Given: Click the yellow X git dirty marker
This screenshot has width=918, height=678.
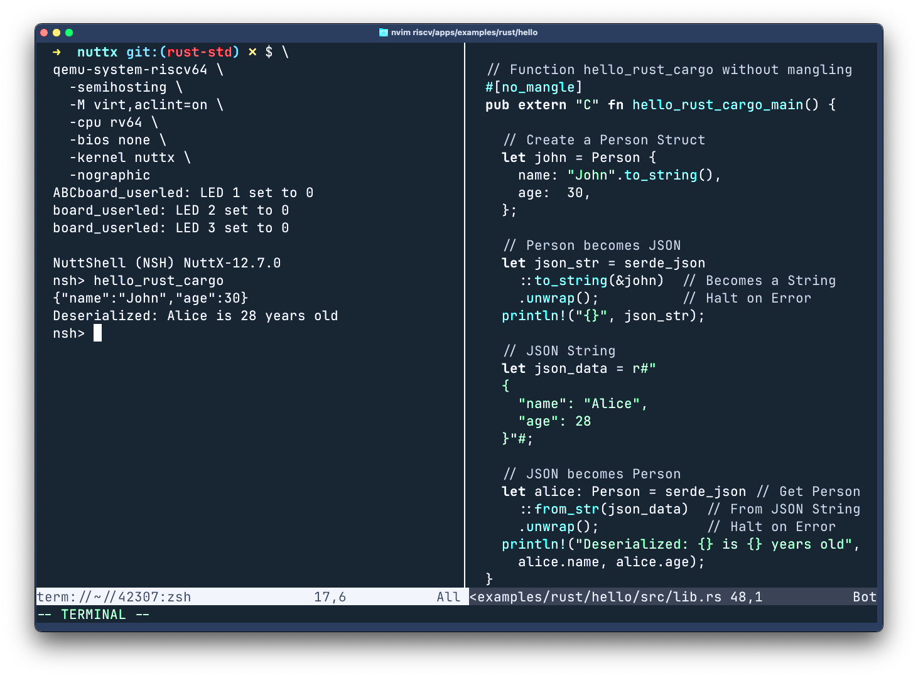Looking at the screenshot, I should pyautogui.click(x=252, y=52).
